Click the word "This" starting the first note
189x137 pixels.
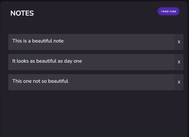pos(17,41)
